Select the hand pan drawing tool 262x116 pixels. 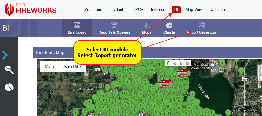pyautogui.click(x=169, y=63)
